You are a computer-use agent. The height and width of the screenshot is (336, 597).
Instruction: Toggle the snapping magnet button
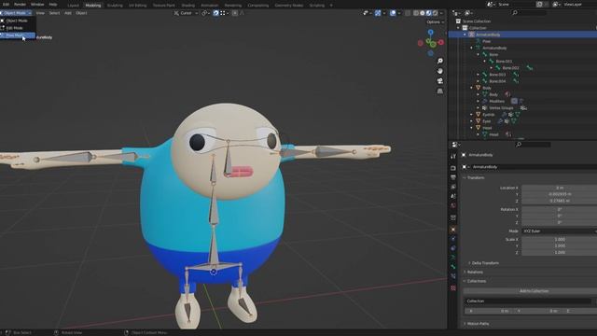pos(215,13)
